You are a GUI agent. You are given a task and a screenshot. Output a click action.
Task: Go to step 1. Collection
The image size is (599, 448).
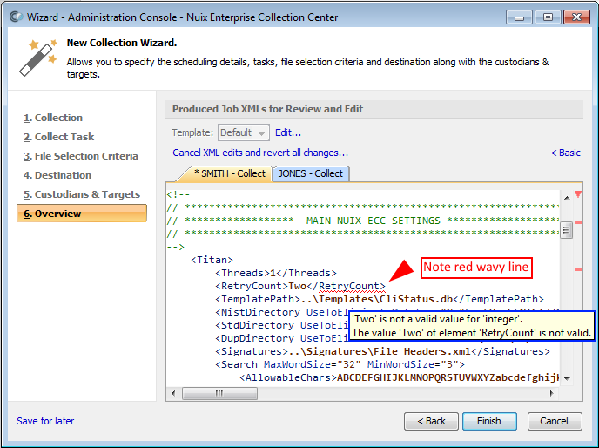click(53, 118)
